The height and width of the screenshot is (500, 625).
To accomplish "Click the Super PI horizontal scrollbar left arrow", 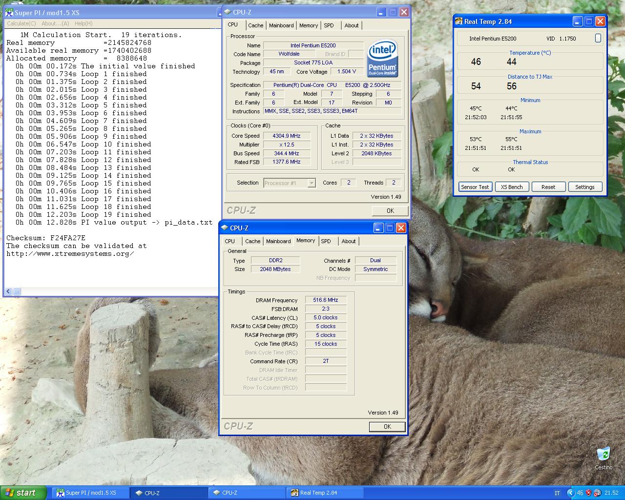I will [x=8, y=292].
